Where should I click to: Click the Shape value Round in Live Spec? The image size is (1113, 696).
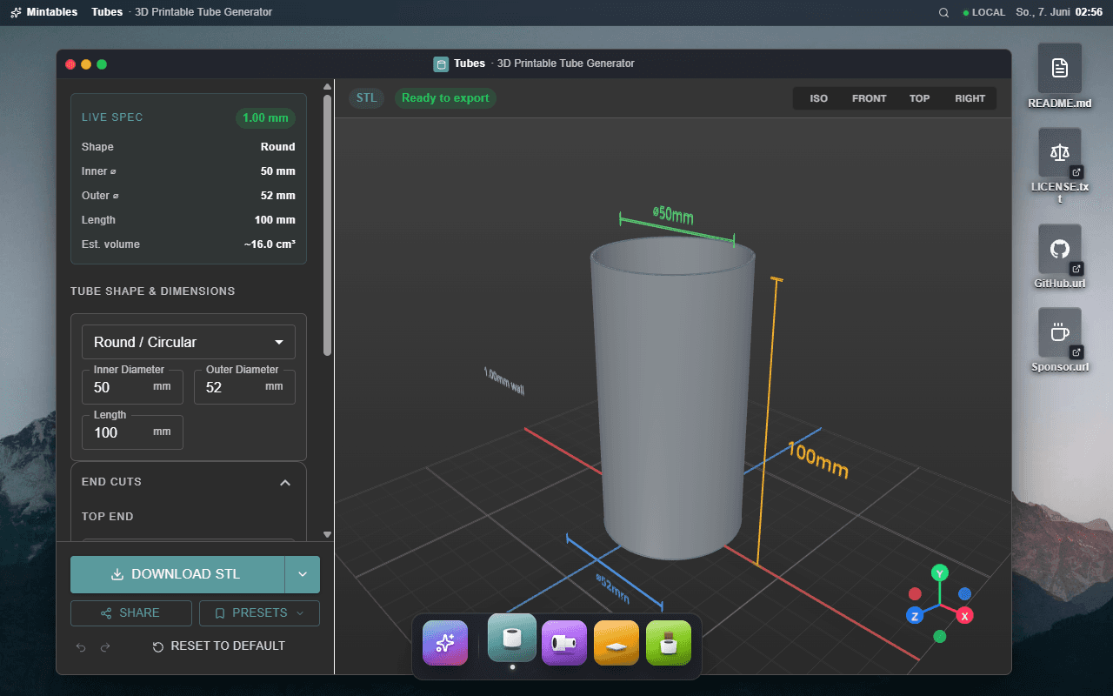(x=277, y=147)
